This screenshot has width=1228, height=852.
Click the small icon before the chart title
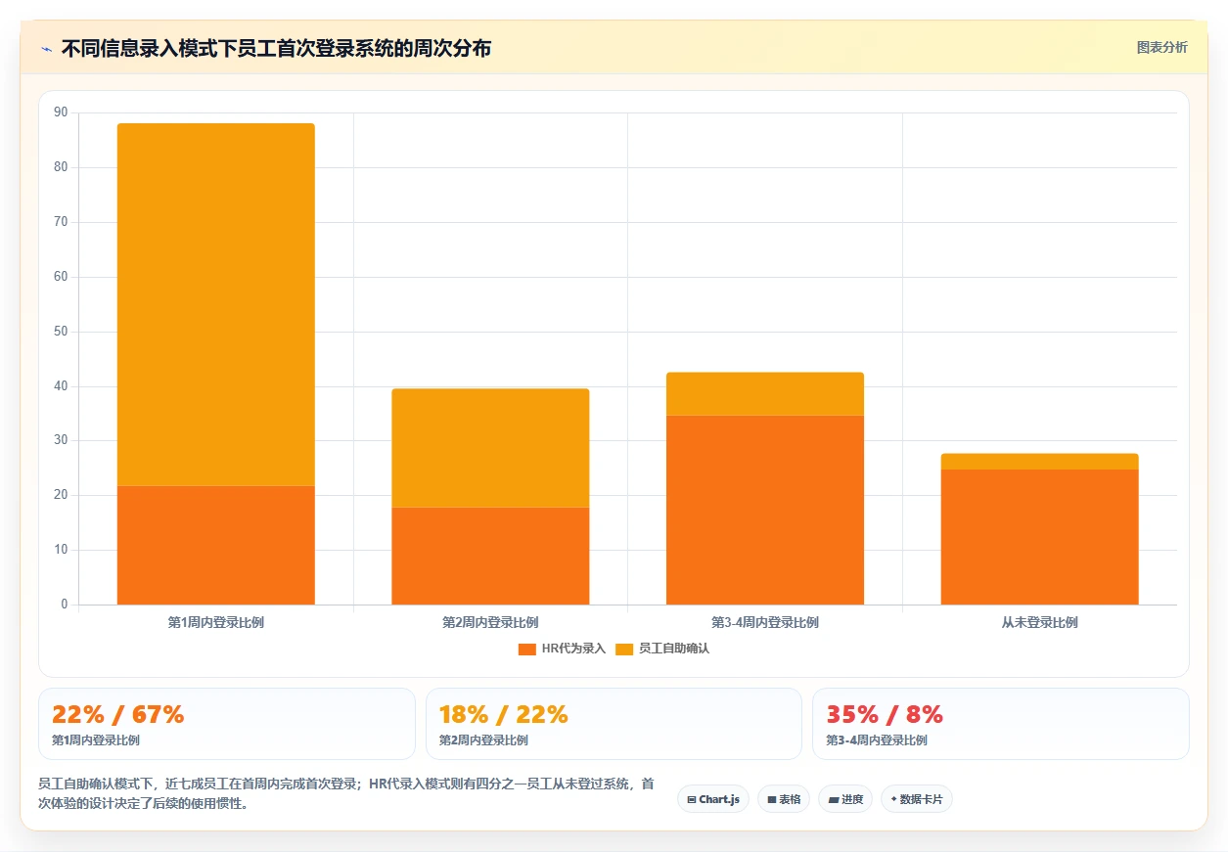point(47,48)
